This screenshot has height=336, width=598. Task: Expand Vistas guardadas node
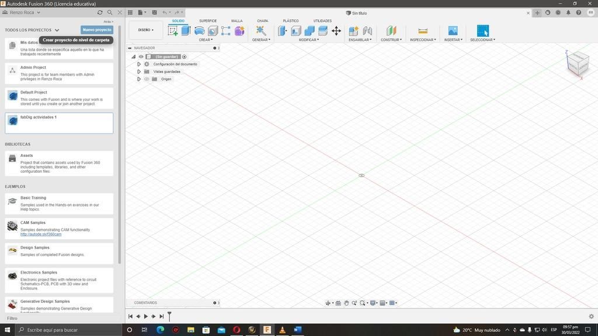click(x=139, y=72)
